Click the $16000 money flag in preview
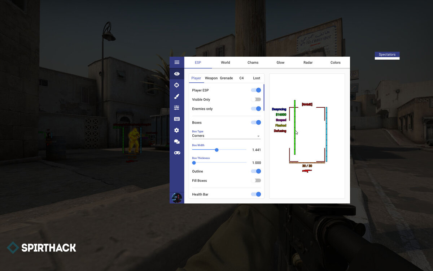The height and width of the screenshot is (271, 433). (x=281, y=115)
